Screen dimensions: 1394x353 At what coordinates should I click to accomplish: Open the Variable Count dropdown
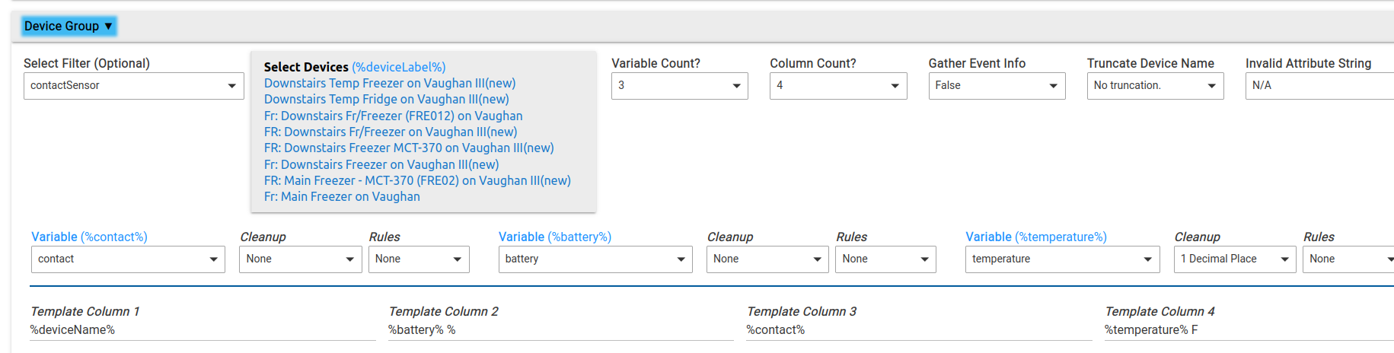(680, 86)
